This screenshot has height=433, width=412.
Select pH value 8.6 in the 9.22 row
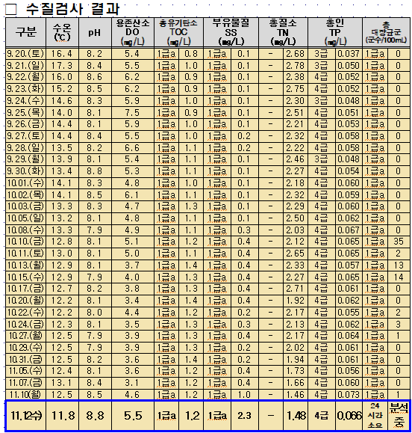(95, 77)
